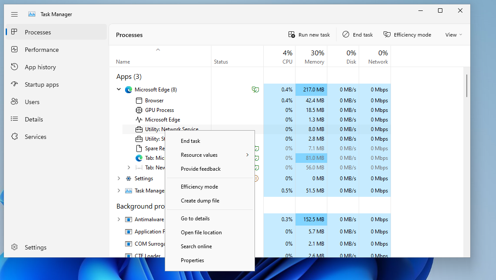The image size is (496, 280).
Task: Expand the Tab: New subprocess row
Action: [129, 168]
